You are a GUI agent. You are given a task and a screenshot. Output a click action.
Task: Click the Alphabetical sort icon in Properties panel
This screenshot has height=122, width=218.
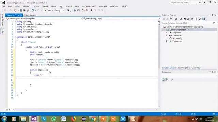(x=167, y=80)
